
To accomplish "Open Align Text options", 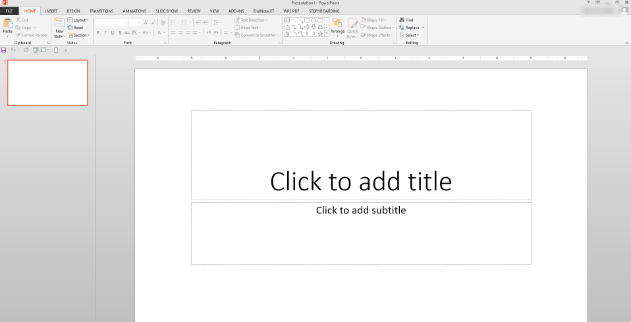I will [x=248, y=28].
